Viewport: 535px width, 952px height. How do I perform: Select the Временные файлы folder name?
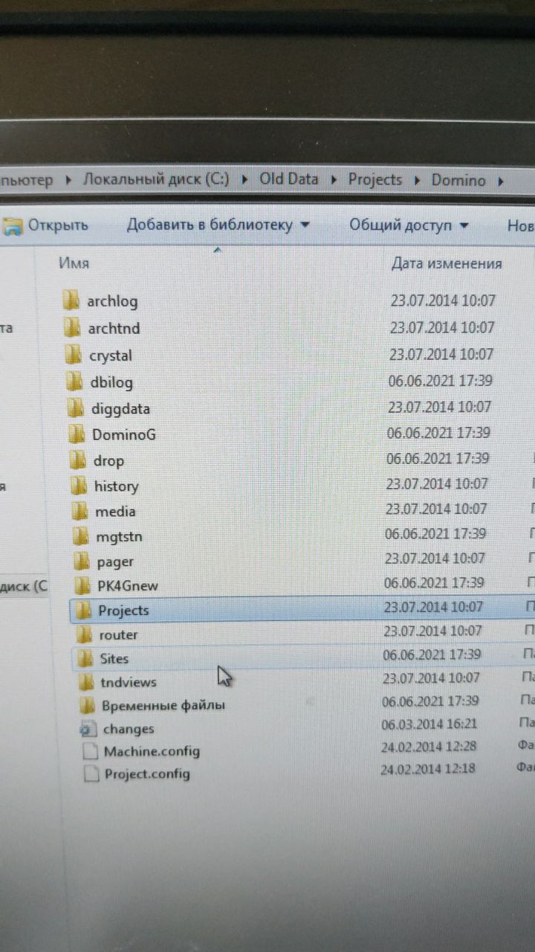click(163, 705)
